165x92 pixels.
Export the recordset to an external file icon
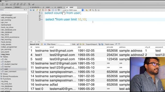point(100,44)
